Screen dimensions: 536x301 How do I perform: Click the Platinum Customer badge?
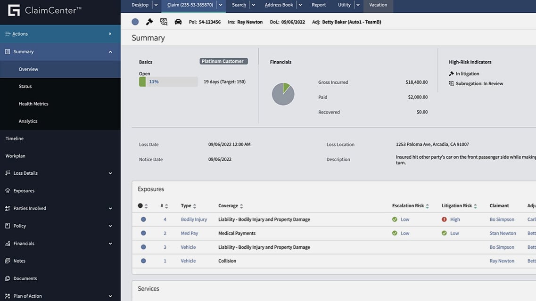tap(223, 61)
